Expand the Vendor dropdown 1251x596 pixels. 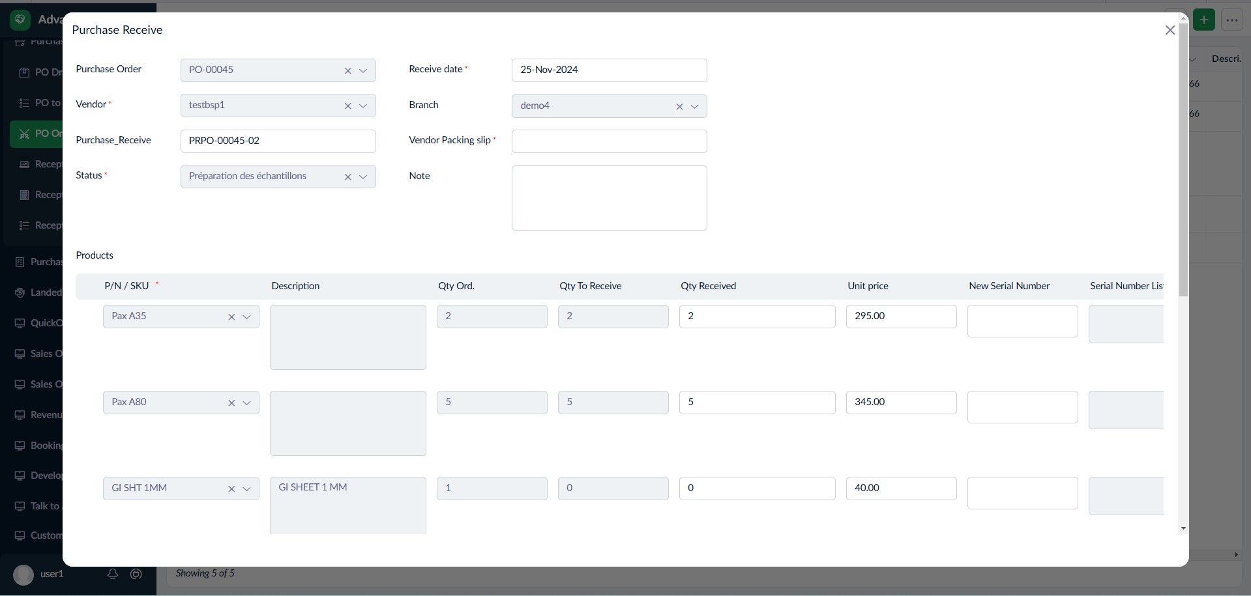[363, 106]
